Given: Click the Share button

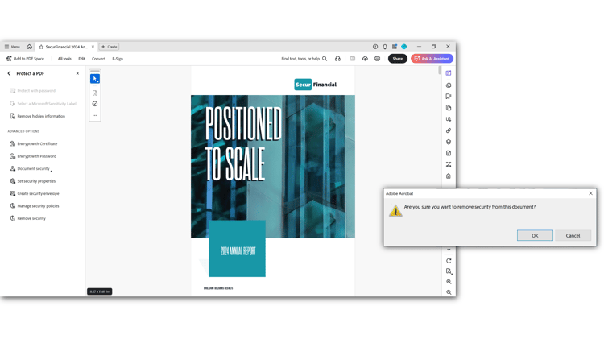Looking at the screenshot, I should pos(398,59).
